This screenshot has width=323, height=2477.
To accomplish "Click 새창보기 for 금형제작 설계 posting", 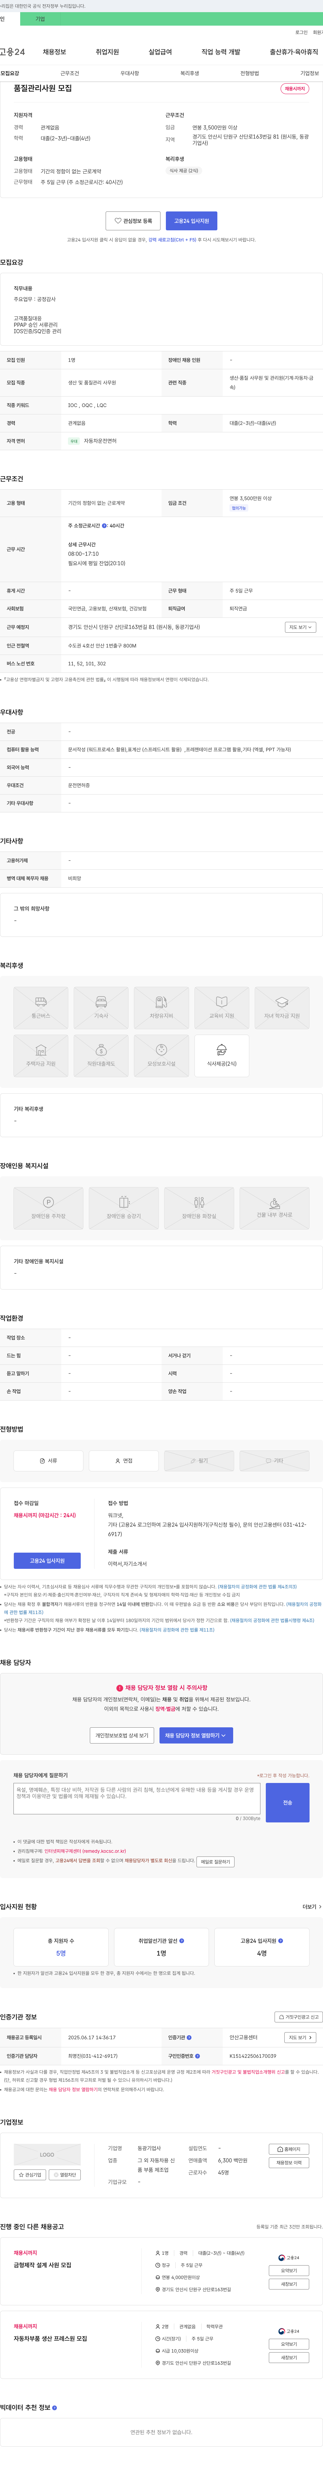I will coord(288,2284).
